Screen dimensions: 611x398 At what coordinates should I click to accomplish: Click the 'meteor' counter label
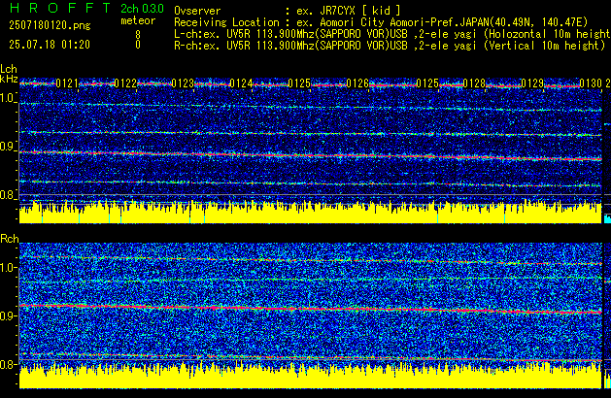click(x=138, y=20)
